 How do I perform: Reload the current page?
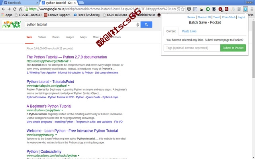point(15,9)
